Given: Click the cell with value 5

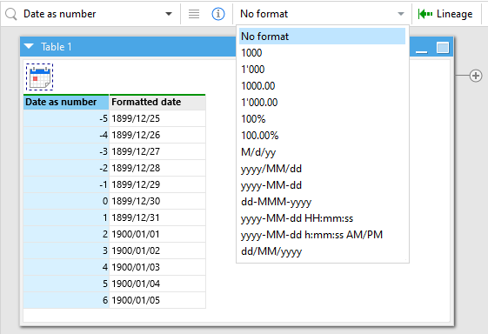Looking at the screenshot, I should click(x=66, y=284).
